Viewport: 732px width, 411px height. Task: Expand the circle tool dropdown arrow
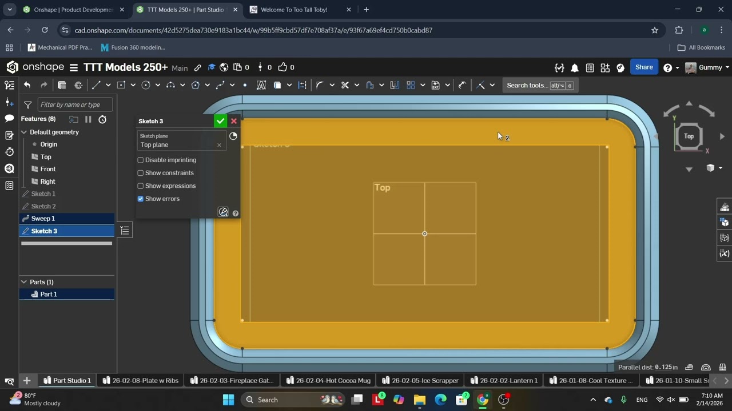(158, 85)
